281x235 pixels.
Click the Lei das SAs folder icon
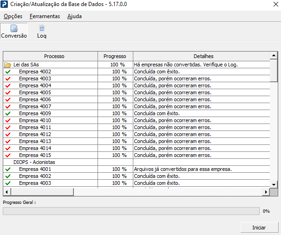pos(8,65)
